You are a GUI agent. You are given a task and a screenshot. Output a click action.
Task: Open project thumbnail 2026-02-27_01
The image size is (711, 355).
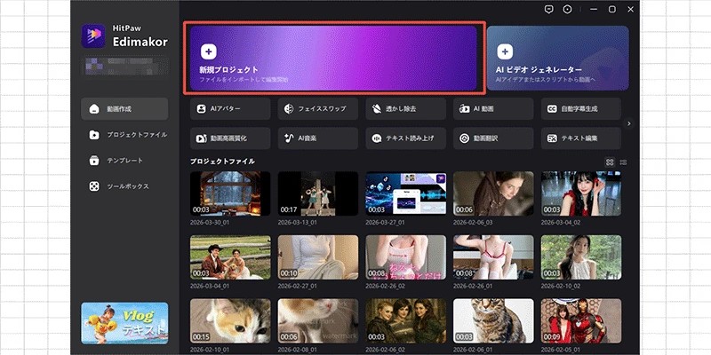318,257
